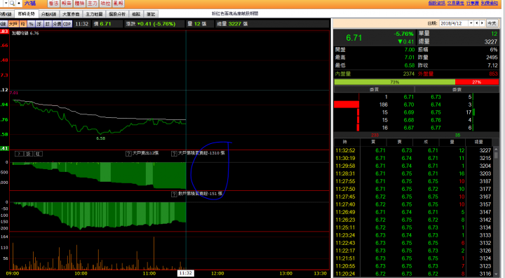
Task: Toggle the % percentage scale button
Action: (31, 24)
